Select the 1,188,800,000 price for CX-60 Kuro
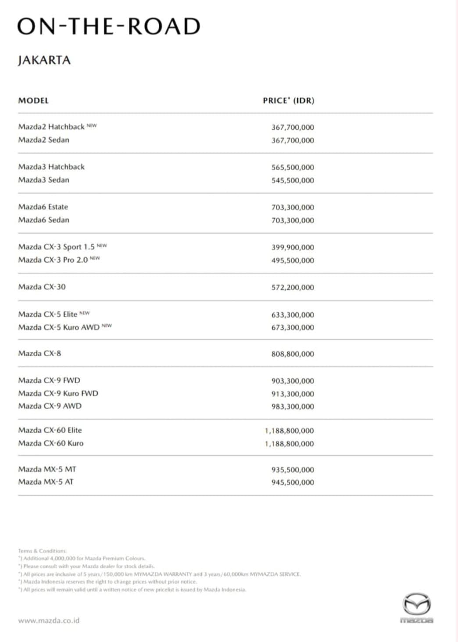 (289, 444)
